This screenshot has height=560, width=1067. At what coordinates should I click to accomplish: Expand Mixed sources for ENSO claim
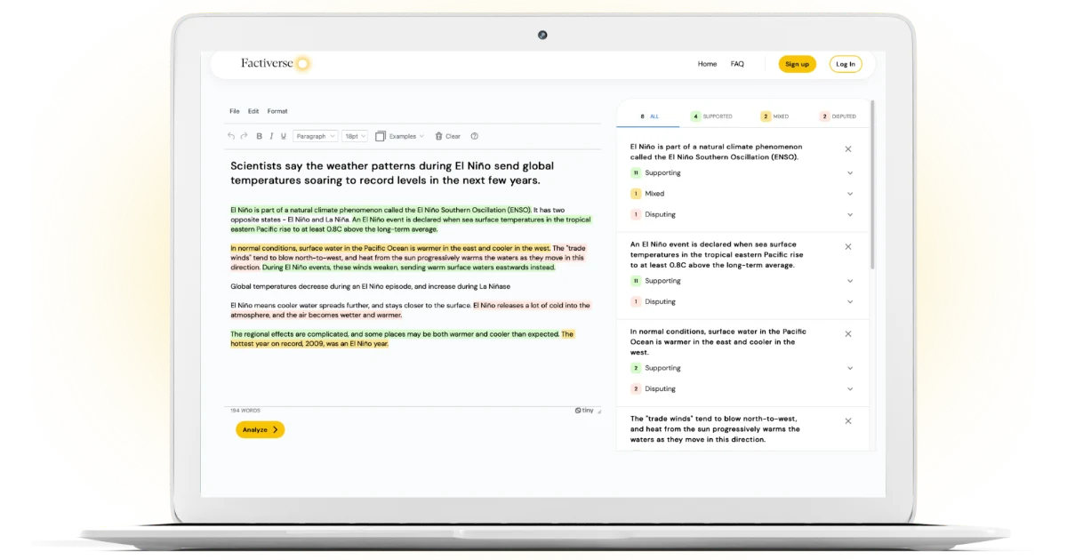pos(849,194)
